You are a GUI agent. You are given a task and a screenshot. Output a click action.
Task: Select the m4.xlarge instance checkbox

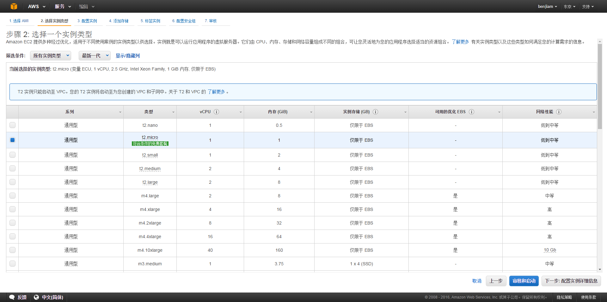(x=12, y=209)
